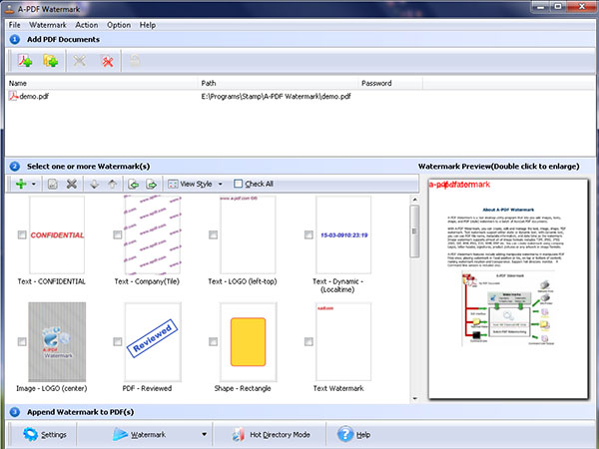The image size is (599, 449).
Task: Click the PDF - Reviewed label
Action: click(147, 388)
